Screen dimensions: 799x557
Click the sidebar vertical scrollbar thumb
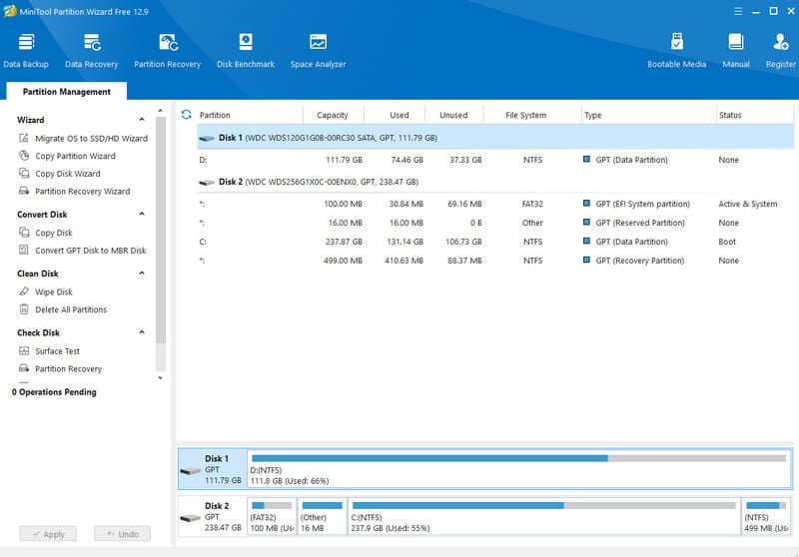pyautogui.click(x=161, y=231)
